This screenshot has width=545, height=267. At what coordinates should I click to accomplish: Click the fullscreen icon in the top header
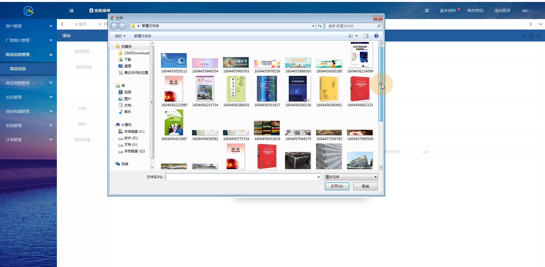(427, 11)
